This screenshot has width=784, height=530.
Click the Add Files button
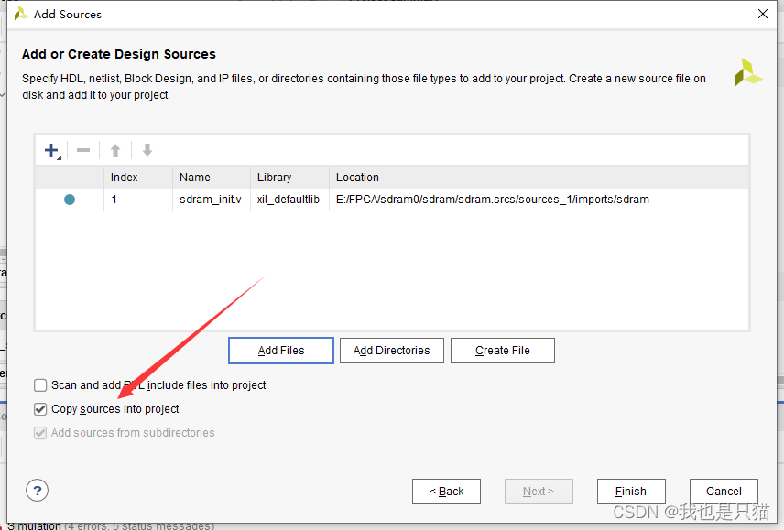click(x=281, y=351)
